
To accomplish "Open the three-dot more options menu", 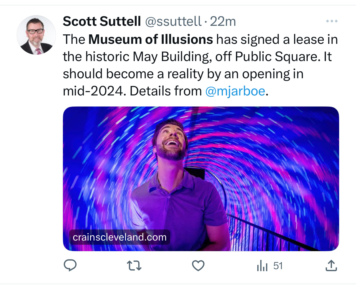I will point(332,21).
